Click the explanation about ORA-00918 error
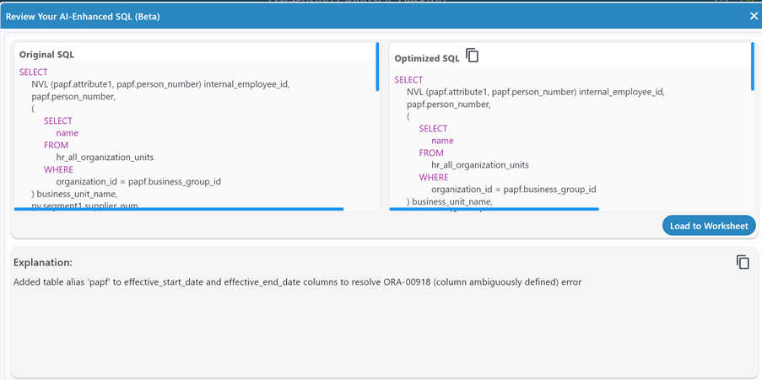762x380 pixels. (x=297, y=282)
